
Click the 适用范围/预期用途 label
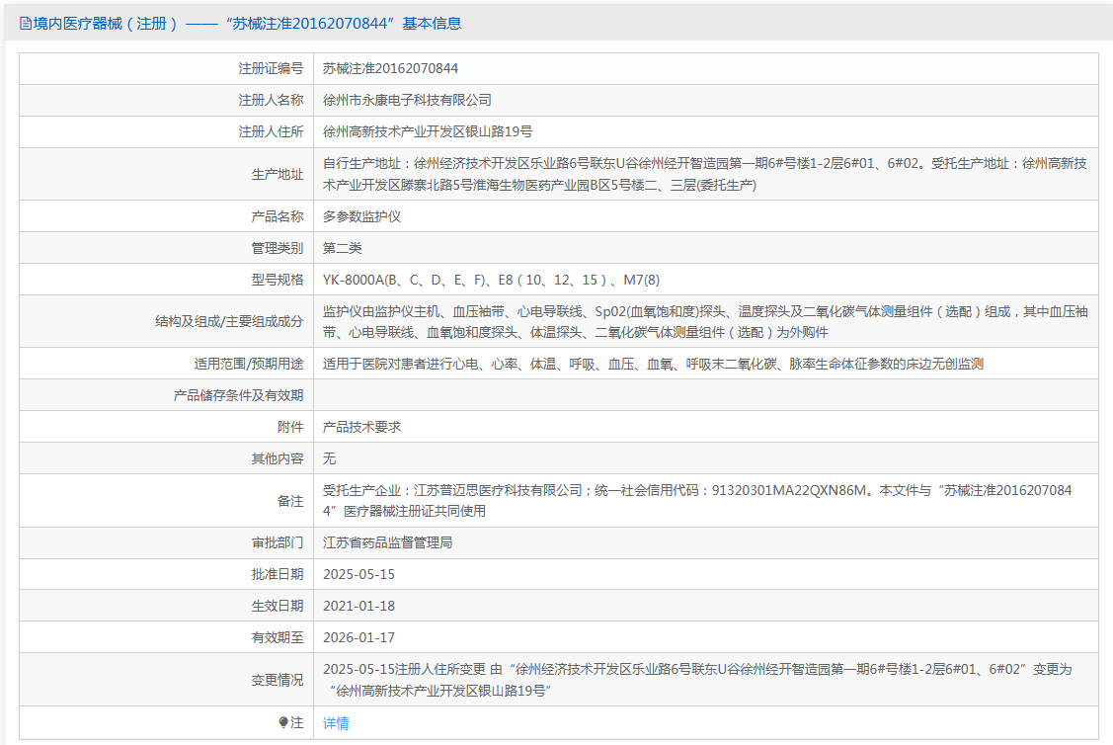point(249,364)
